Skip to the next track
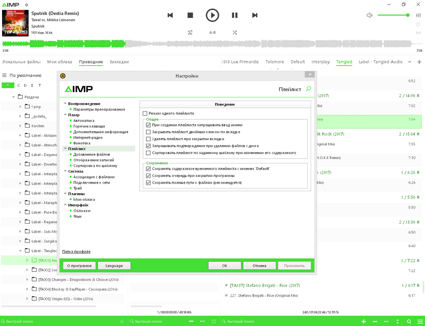 (x=254, y=15)
